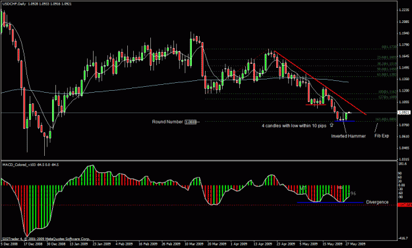Click the 5 May 2009 date label

pyautogui.click(x=309, y=244)
